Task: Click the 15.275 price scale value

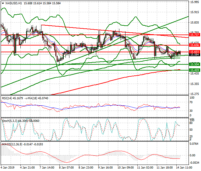Action: click(x=195, y=94)
